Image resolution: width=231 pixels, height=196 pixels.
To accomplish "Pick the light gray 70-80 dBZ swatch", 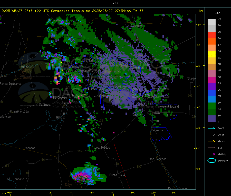I will (x=211, y=22).
